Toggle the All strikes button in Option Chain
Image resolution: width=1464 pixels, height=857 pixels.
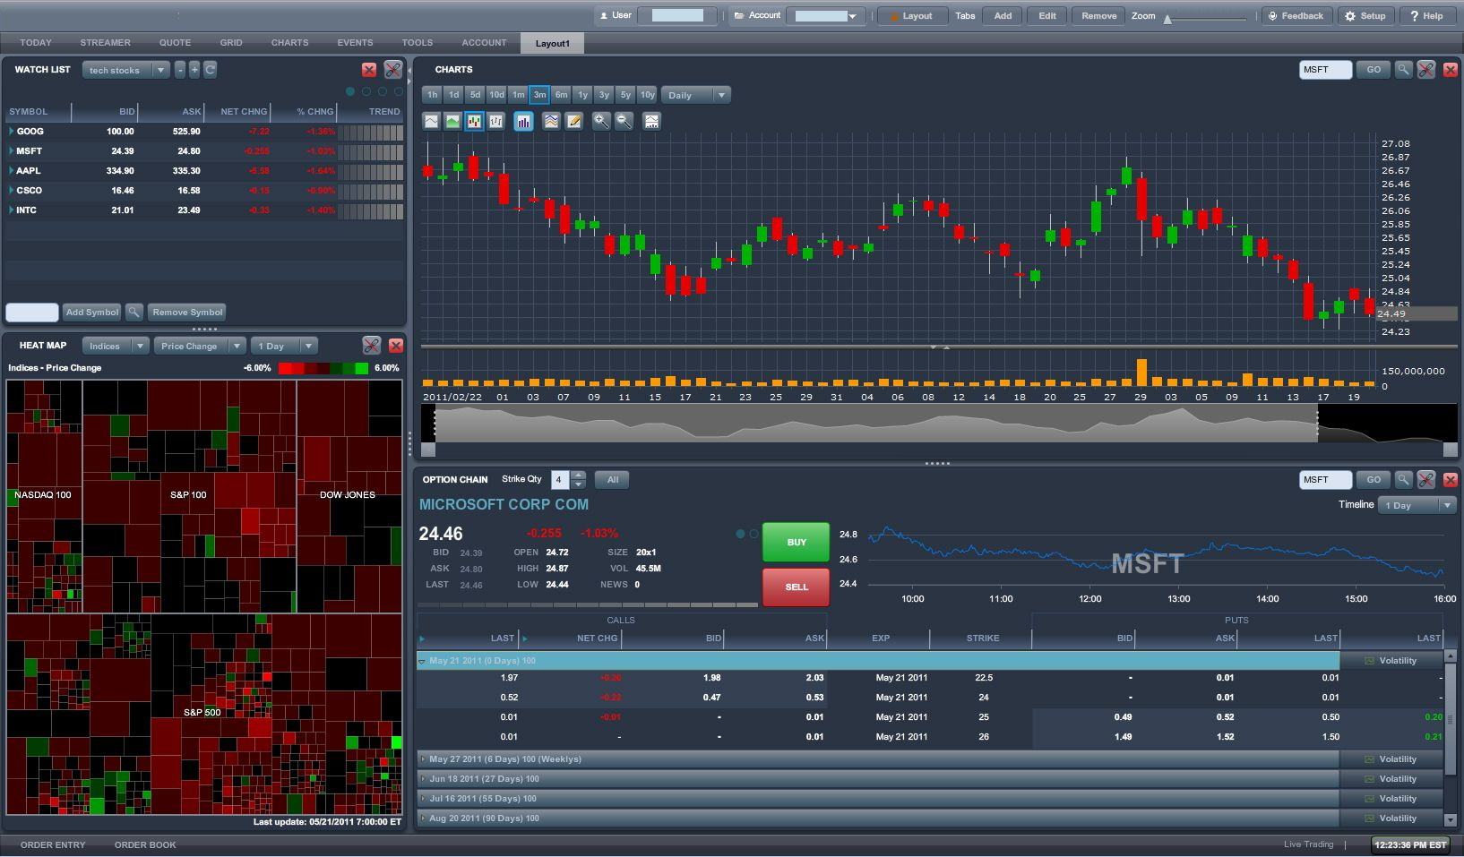(x=612, y=479)
